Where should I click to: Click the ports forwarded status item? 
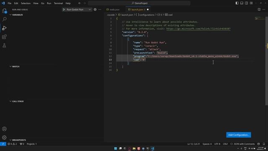point(22,144)
